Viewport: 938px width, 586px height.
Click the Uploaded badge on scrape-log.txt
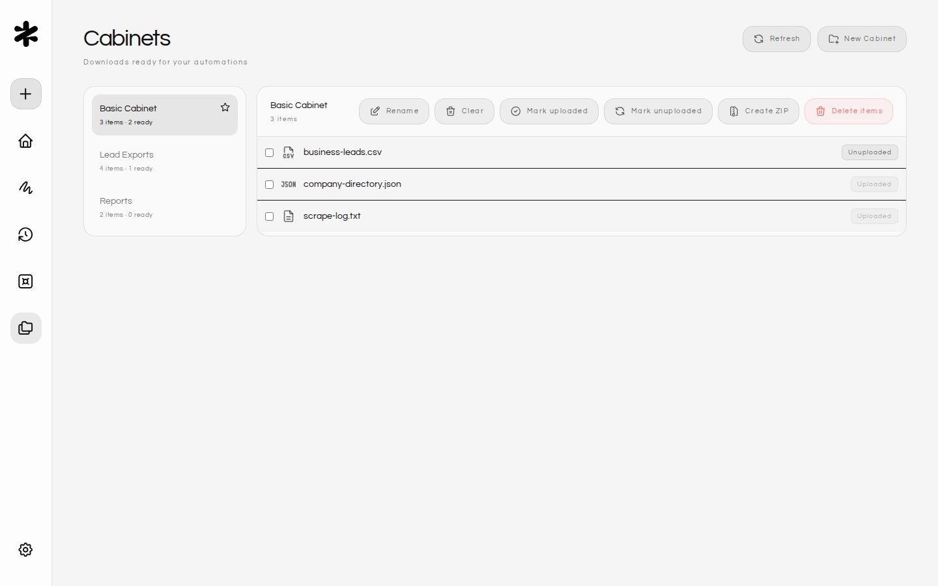tap(874, 216)
